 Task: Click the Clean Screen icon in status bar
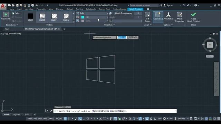point(215,118)
